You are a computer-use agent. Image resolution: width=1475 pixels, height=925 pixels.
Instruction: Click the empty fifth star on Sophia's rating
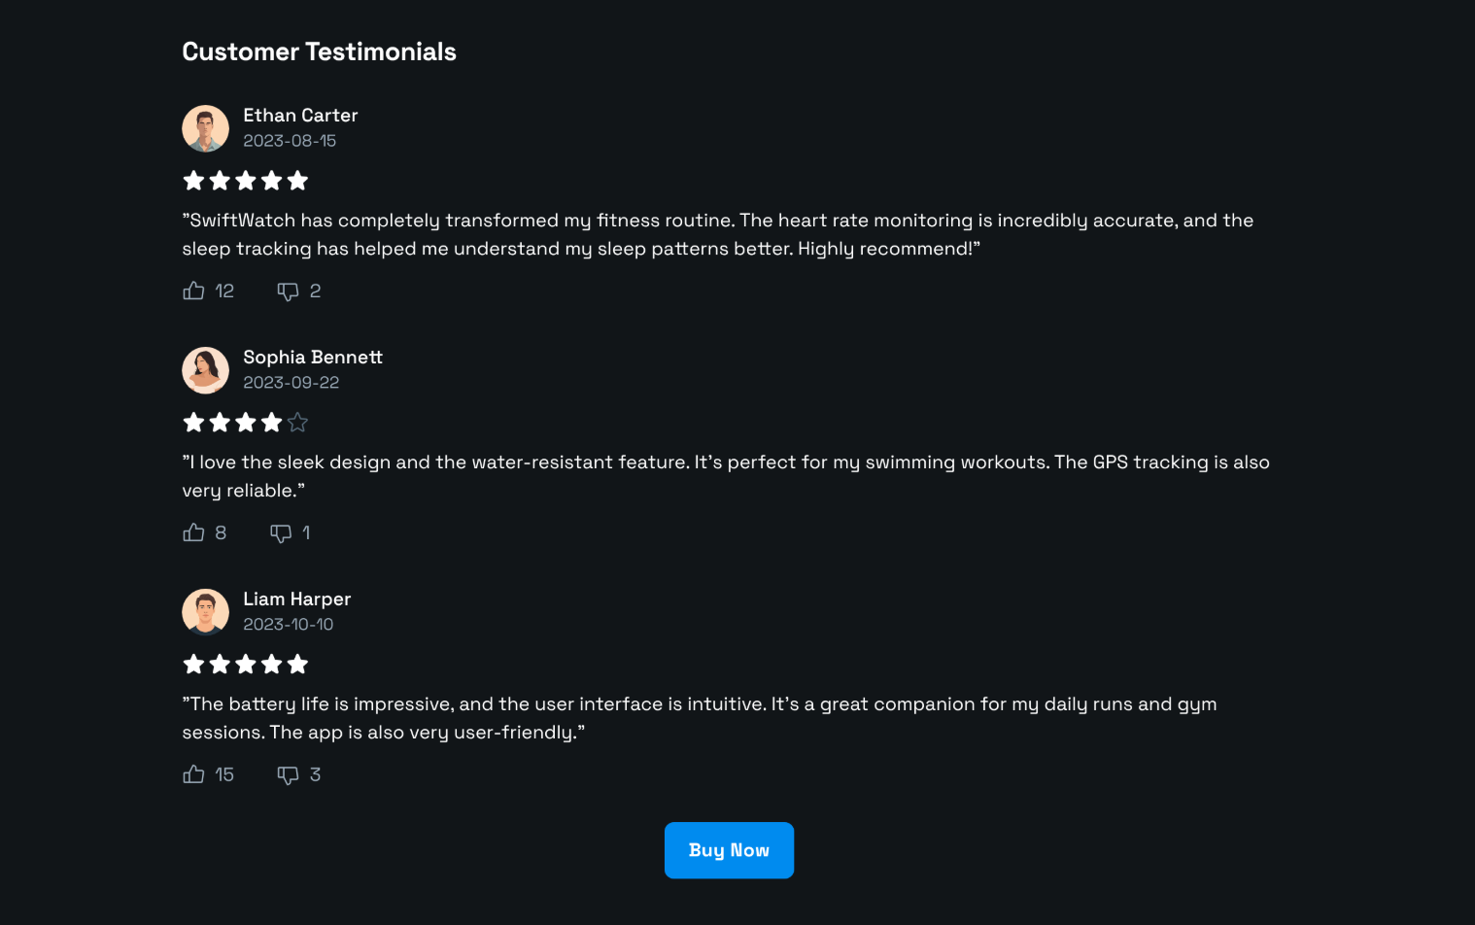[298, 423]
